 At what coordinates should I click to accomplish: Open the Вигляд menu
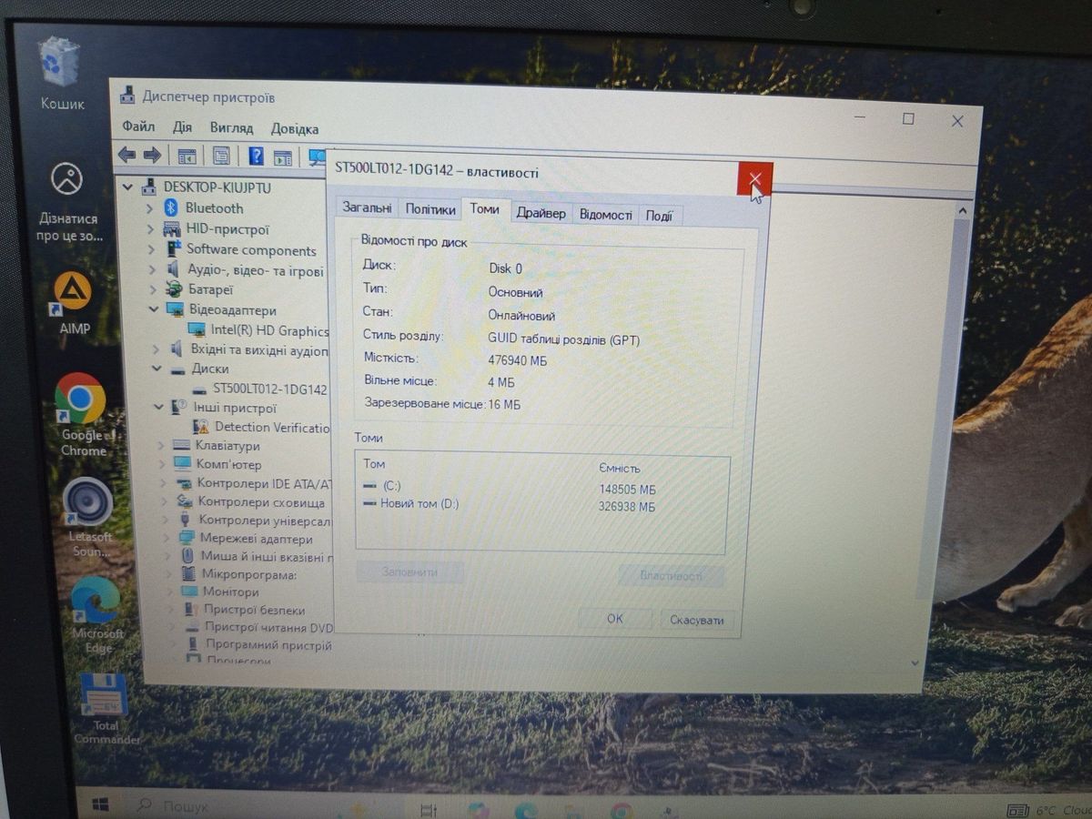[x=231, y=128]
